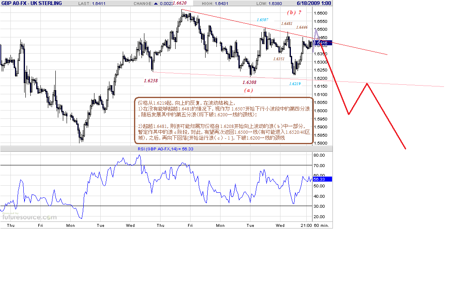This screenshot has width=459, height=295.
Task: Click the 6/18/2009 1:00 timestamp
Action: [x=314, y=3]
